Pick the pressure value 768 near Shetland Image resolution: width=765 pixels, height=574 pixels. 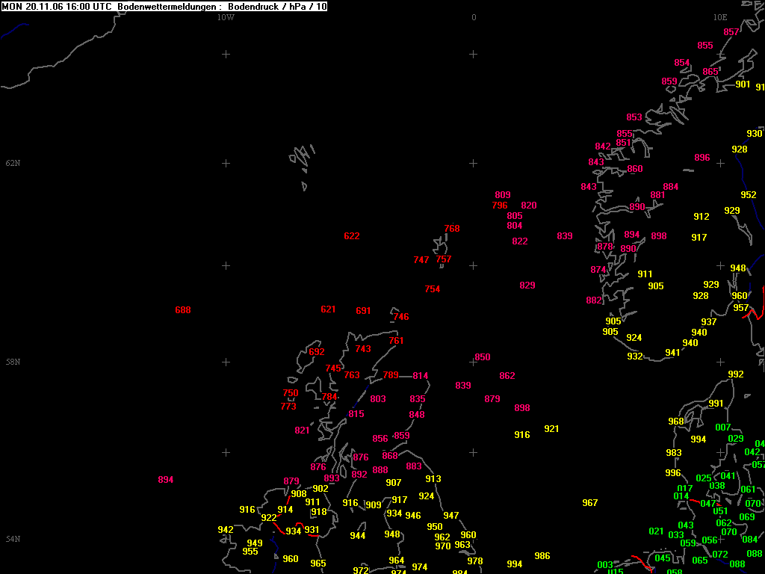(x=452, y=229)
